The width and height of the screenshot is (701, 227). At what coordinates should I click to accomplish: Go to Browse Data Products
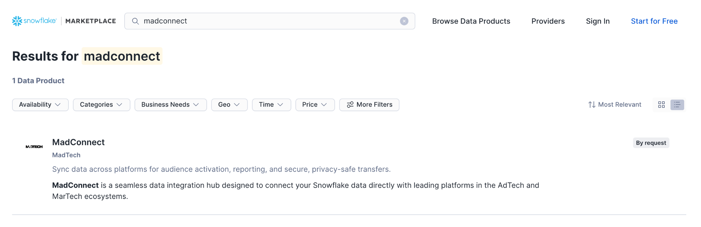[x=471, y=21]
